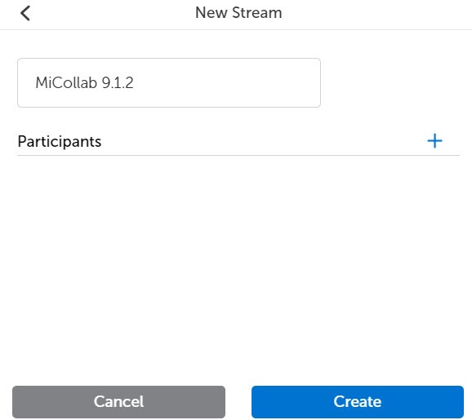Cancel creating the new stream
This screenshot has width=472, height=420.
118,402
